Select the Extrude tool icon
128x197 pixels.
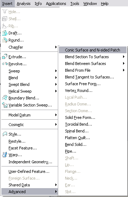click(x=5, y=57)
